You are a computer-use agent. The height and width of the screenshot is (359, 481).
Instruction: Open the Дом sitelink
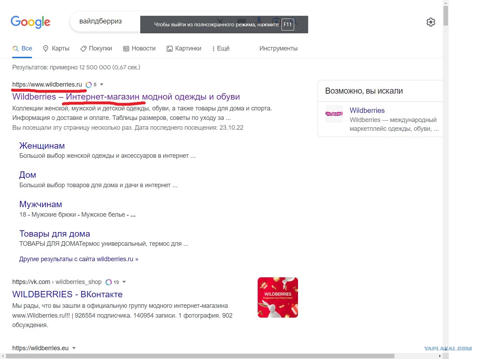point(28,175)
